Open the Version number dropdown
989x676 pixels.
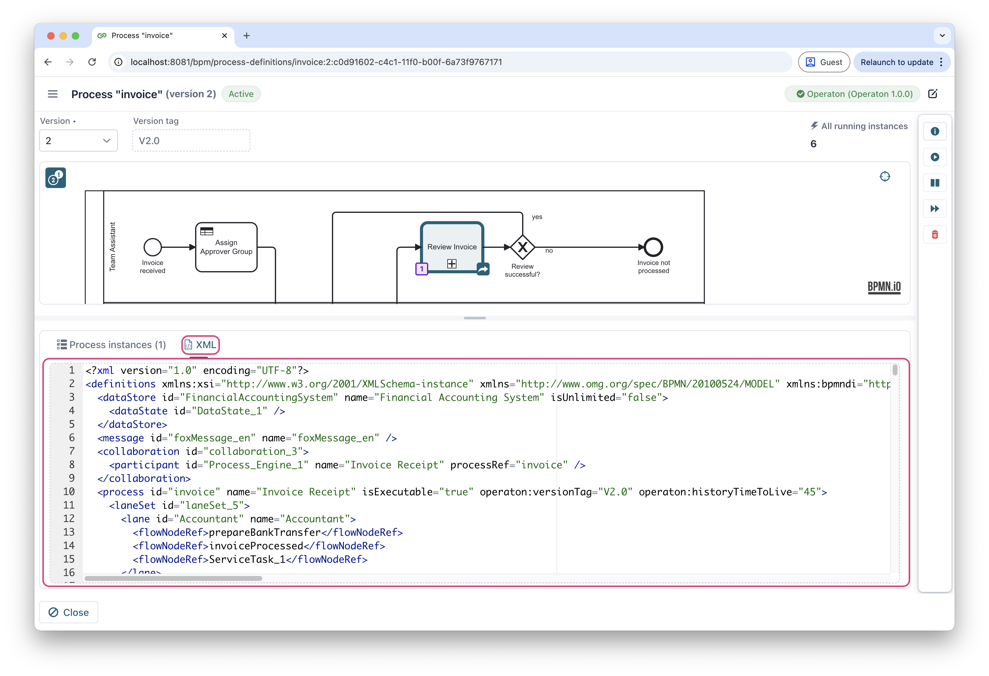pos(78,140)
